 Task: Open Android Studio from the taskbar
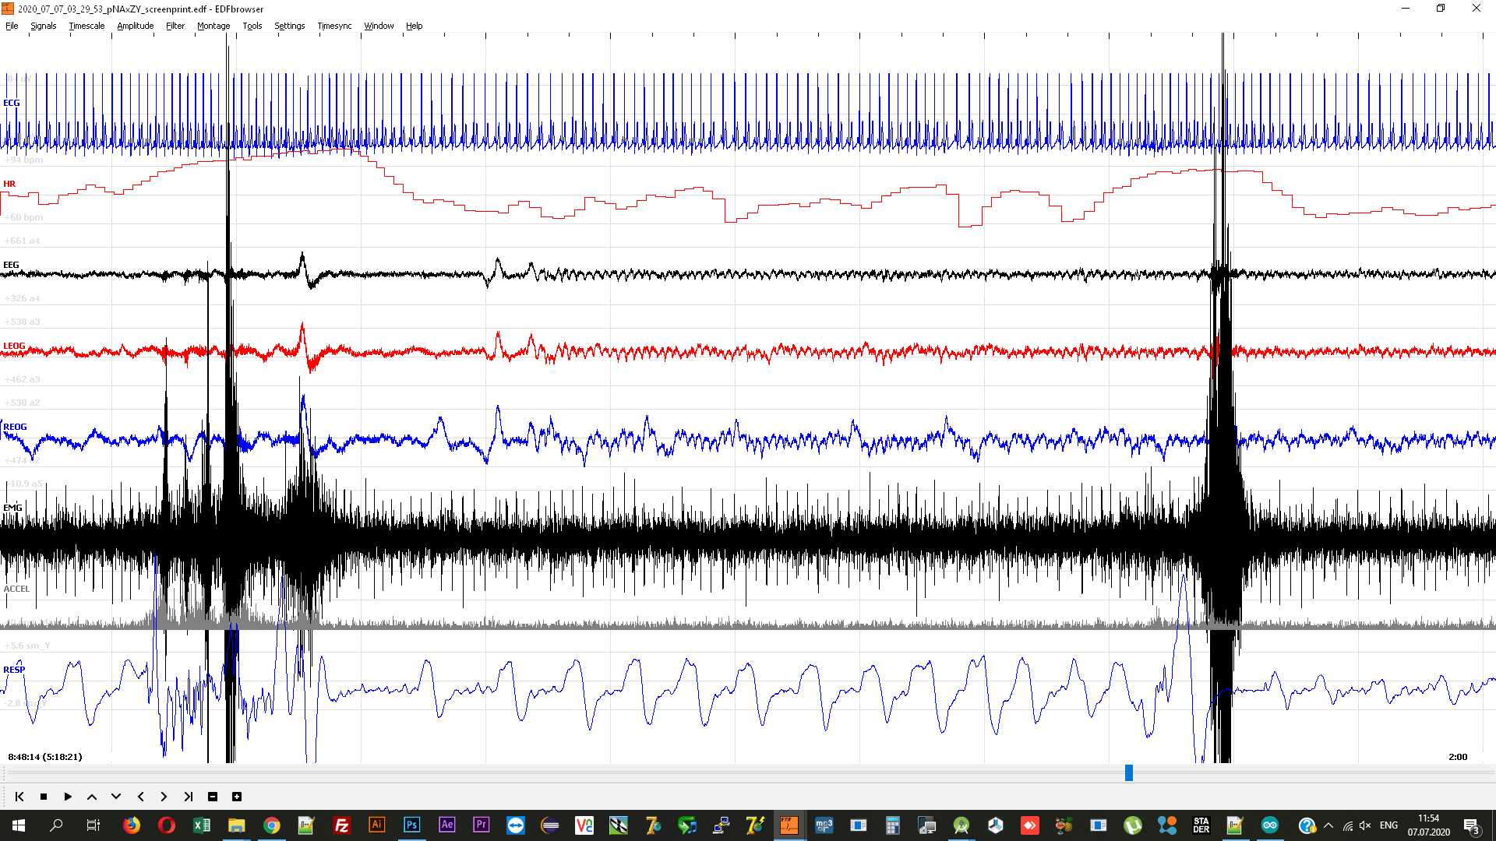tap(961, 825)
